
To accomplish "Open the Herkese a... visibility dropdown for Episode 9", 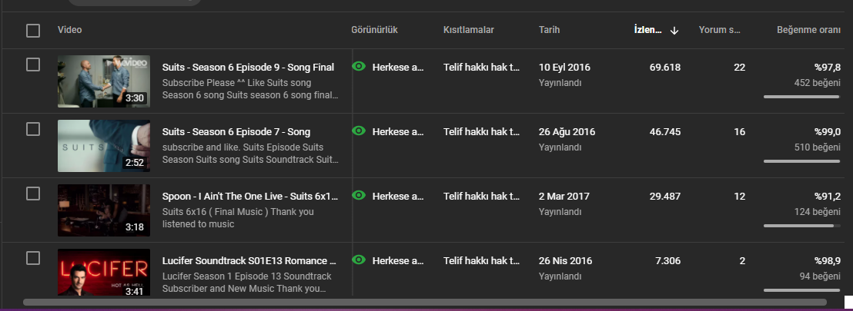I will tap(398, 68).
